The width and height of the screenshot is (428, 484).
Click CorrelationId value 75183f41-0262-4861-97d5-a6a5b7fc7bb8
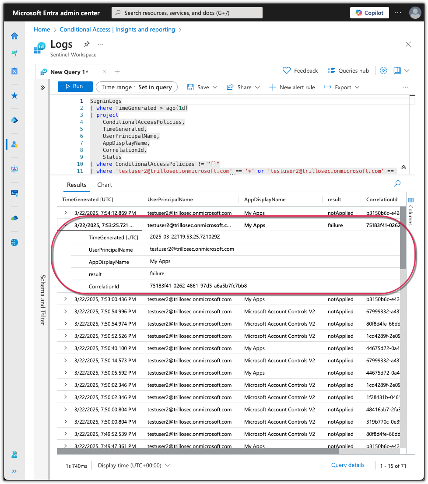pos(198,286)
